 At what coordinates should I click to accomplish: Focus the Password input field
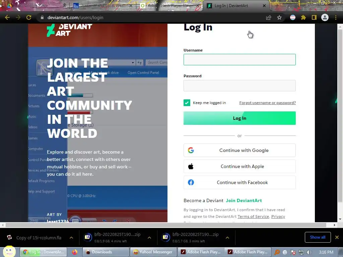[x=239, y=85]
